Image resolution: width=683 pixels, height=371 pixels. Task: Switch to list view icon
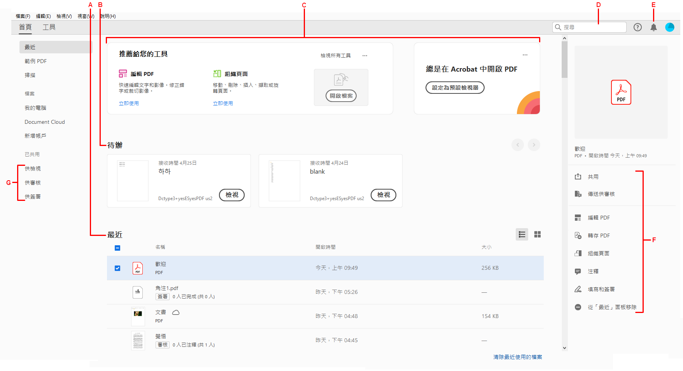[x=522, y=234]
